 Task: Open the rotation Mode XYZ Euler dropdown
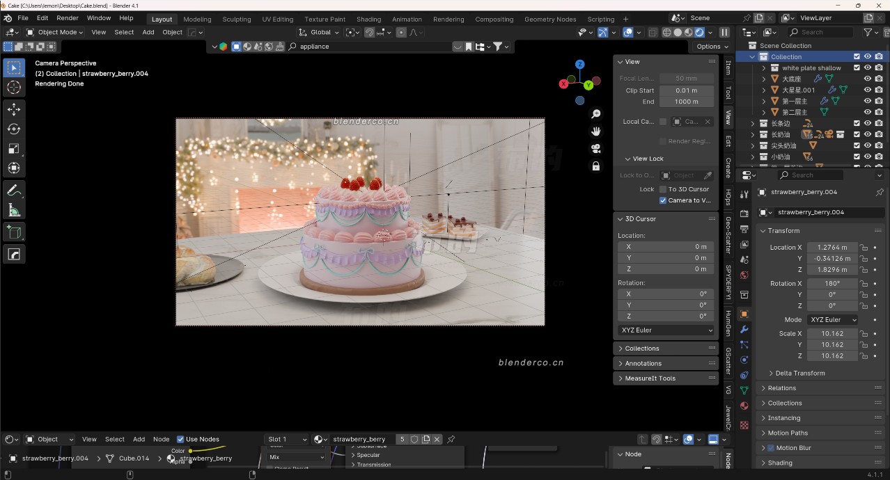pyautogui.click(x=832, y=320)
